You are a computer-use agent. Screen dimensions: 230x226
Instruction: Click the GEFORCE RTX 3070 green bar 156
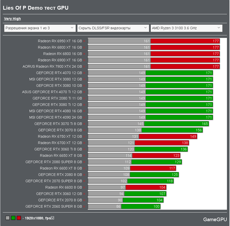(x=172, y=130)
